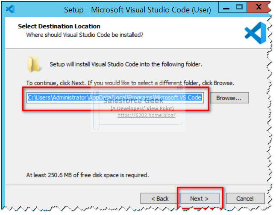Click the destination folder path field

[x=115, y=98]
